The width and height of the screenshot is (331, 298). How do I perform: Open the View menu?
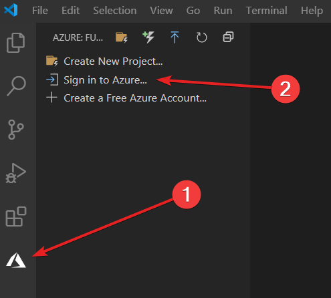[x=161, y=11]
